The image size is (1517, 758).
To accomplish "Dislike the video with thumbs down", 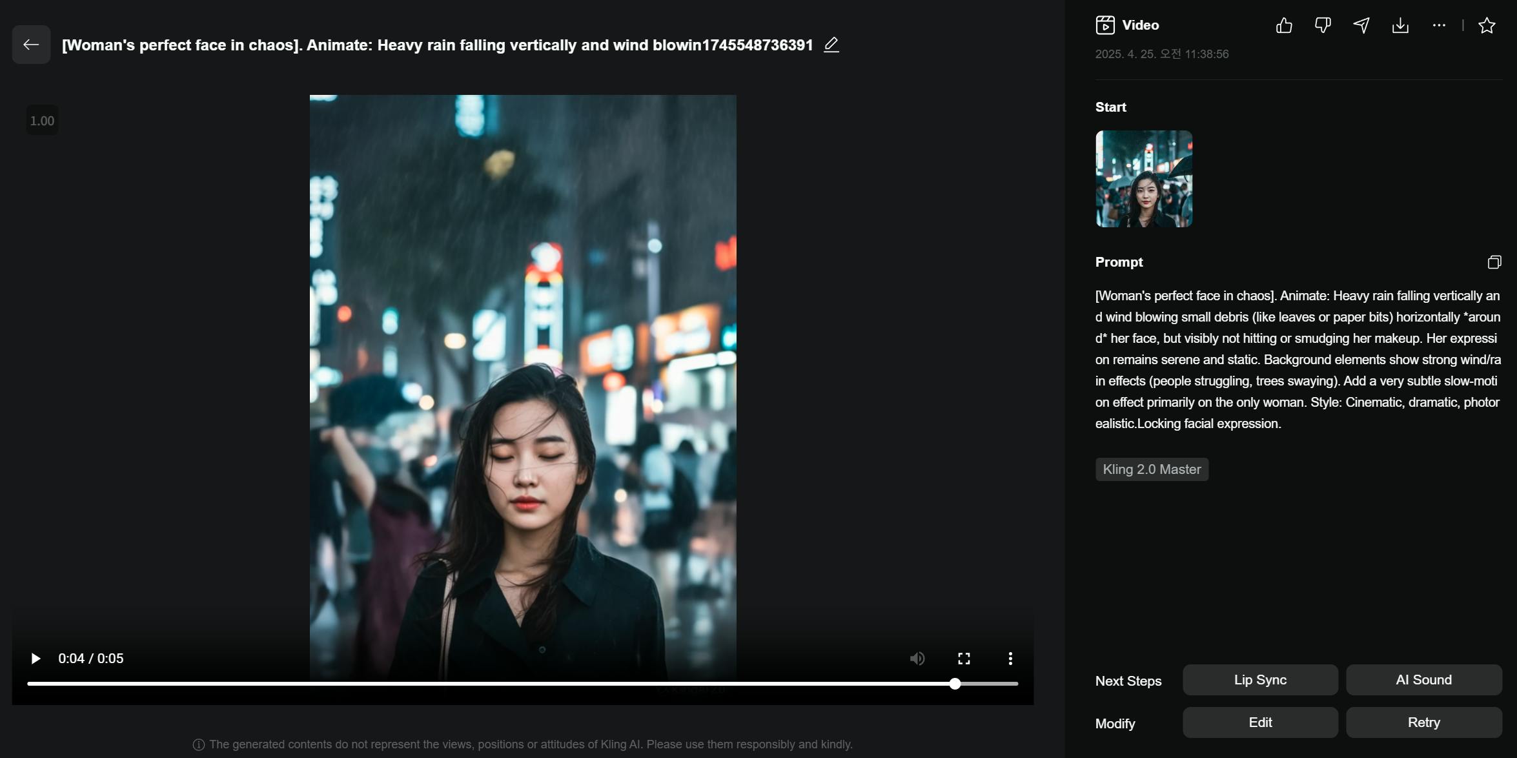I will pyautogui.click(x=1323, y=25).
